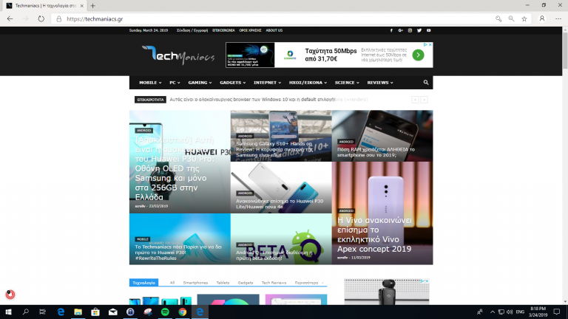Adjust volume from the speaker tray icon
568x319 pixels.
click(x=510, y=312)
